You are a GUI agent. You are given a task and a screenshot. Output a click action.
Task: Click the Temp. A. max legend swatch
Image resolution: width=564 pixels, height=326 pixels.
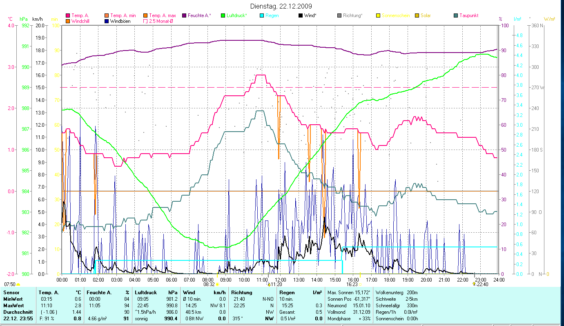(145, 15)
